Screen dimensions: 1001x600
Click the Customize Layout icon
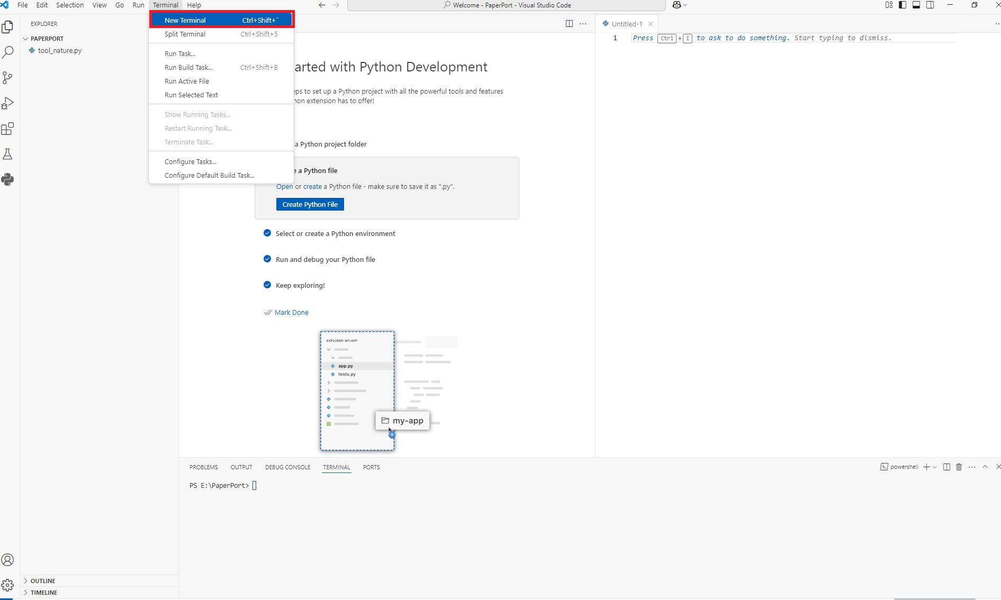click(889, 5)
